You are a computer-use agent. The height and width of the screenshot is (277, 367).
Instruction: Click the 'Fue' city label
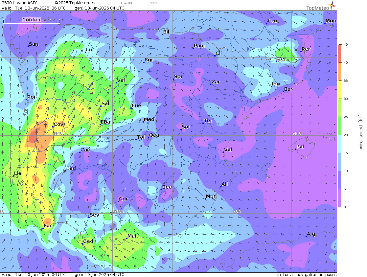136,105
